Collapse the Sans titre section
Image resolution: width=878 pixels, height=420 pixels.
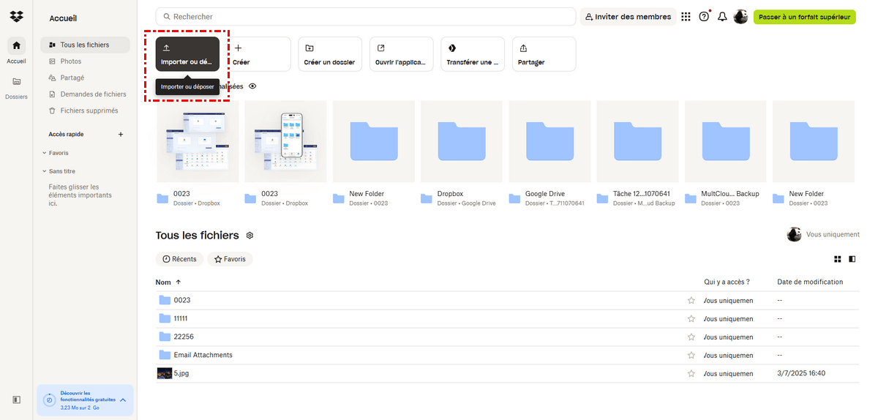click(x=44, y=171)
